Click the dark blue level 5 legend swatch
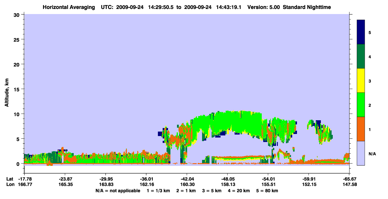Screen dimensions: 388x199 click(361, 32)
